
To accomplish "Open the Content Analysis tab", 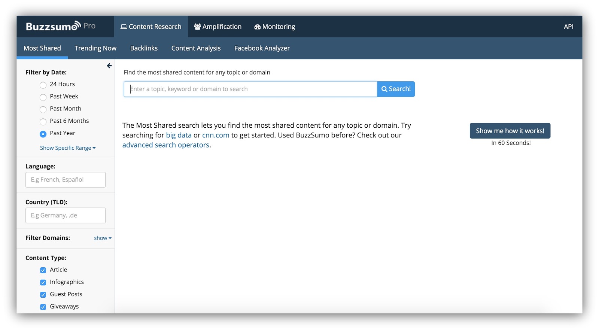I will click(x=196, y=48).
